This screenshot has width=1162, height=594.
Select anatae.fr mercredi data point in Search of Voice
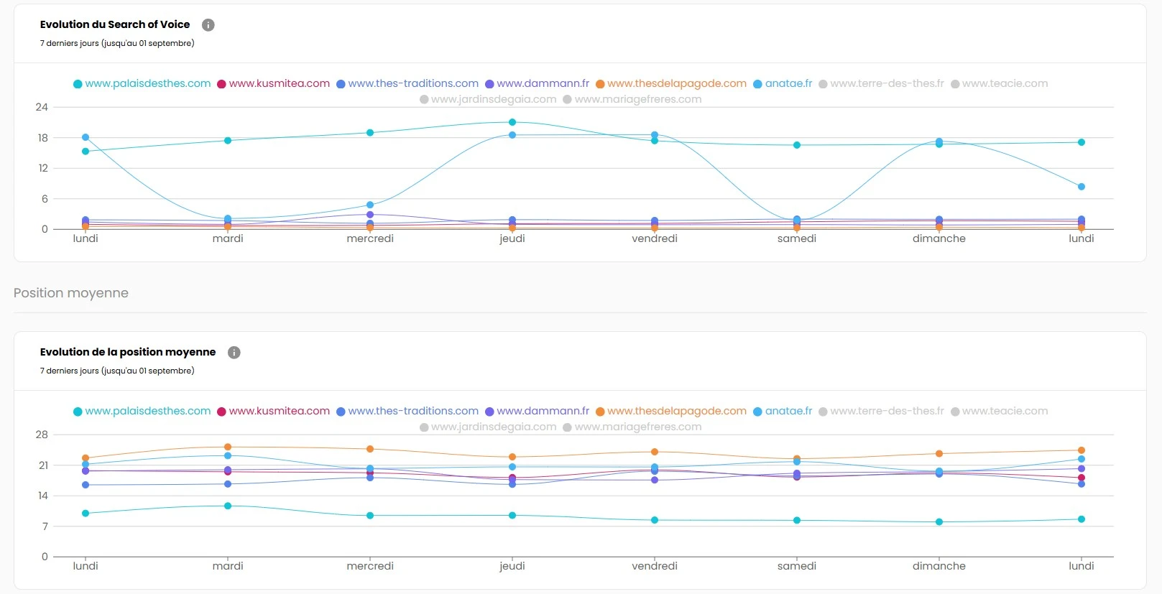pyautogui.click(x=370, y=205)
